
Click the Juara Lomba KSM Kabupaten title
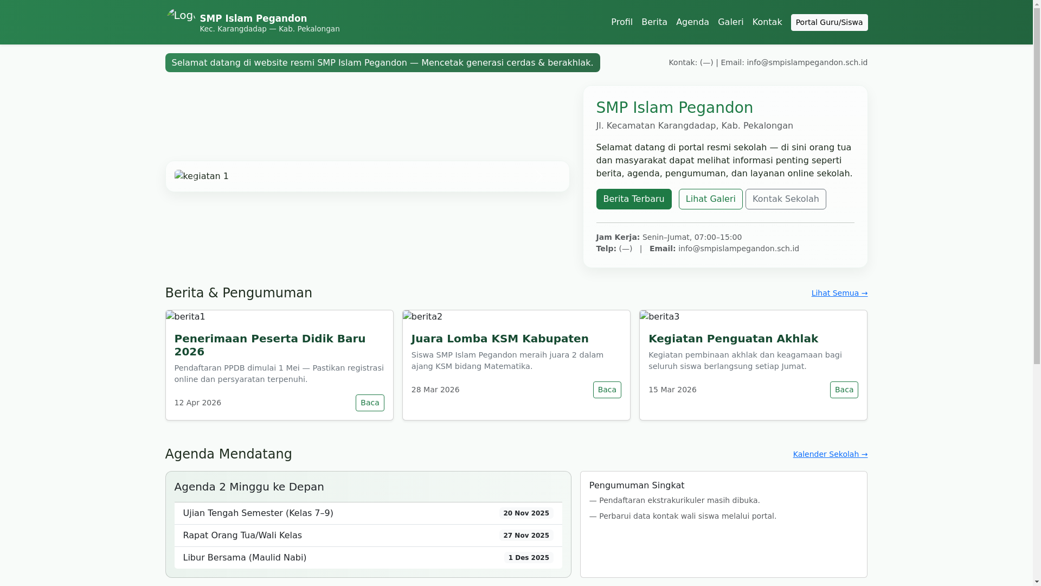[500, 339]
